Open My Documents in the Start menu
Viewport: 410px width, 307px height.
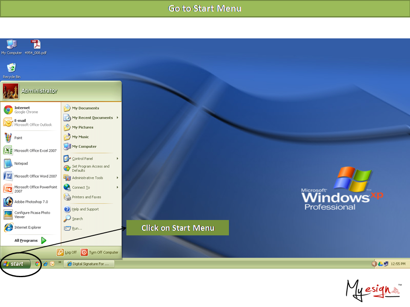tap(85, 108)
